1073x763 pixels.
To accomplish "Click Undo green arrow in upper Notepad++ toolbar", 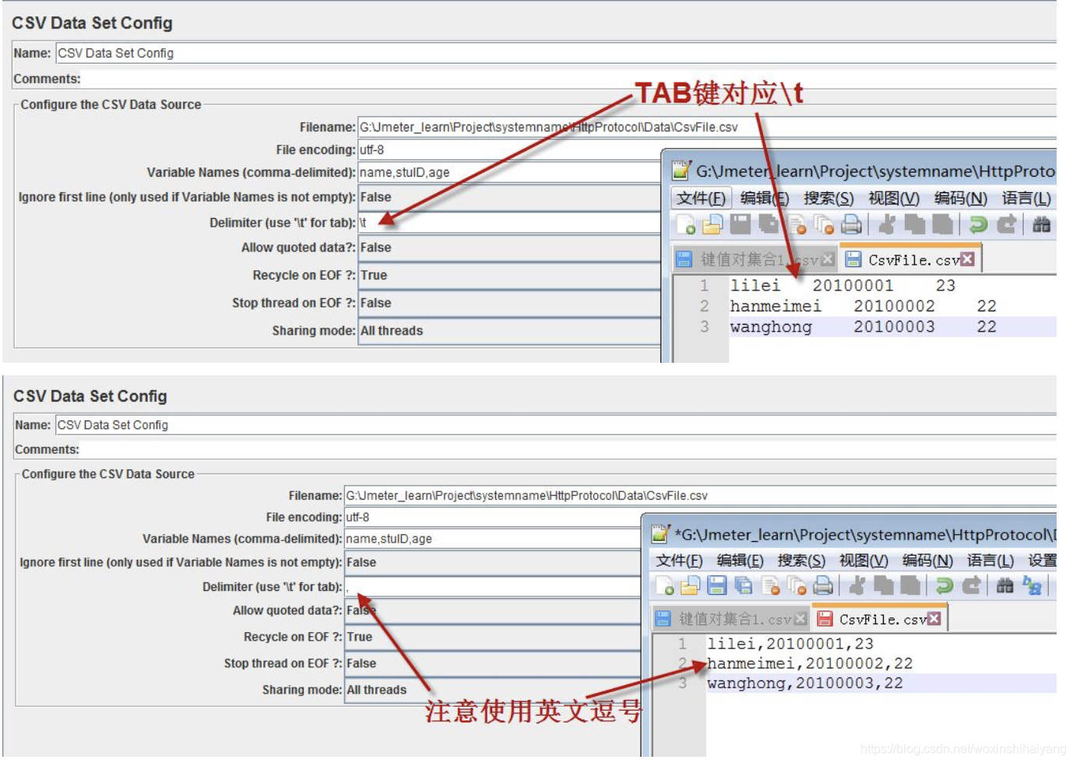I will coord(978,225).
